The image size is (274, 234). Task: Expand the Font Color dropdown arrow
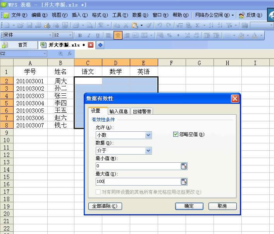[261, 36]
